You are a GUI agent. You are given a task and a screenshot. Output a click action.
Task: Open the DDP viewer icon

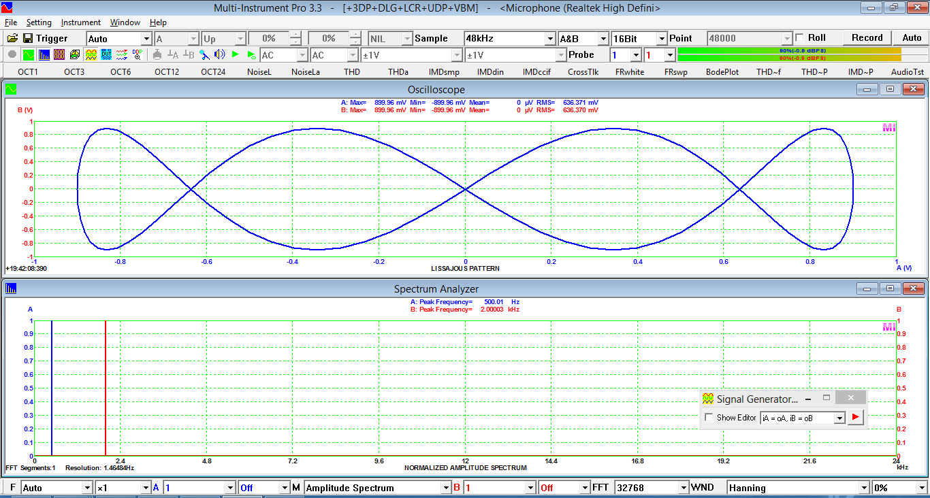(x=138, y=54)
